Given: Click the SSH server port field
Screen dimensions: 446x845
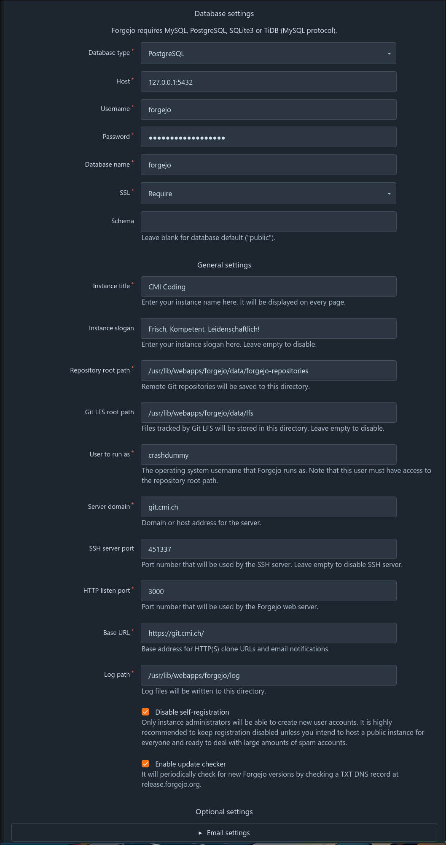Looking at the screenshot, I should click(269, 549).
